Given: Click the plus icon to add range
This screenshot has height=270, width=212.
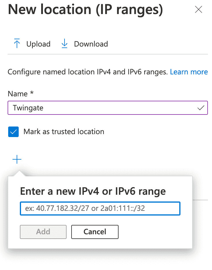Looking at the screenshot, I should pyautogui.click(x=17, y=160).
